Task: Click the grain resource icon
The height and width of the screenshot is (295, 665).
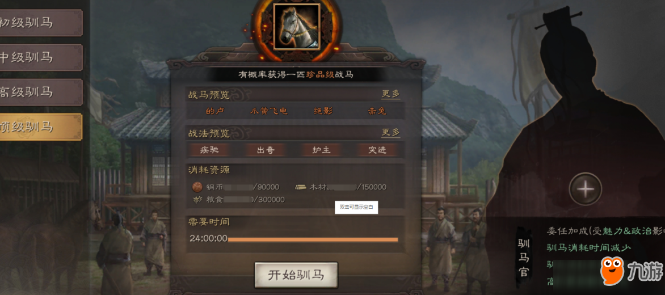Action: tap(197, 199)
